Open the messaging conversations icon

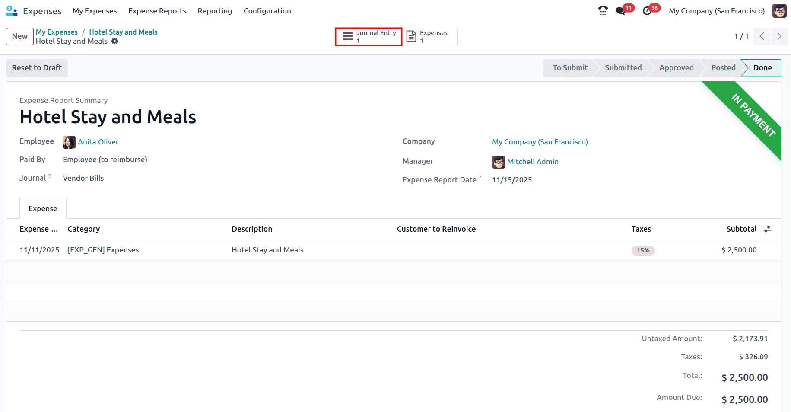pos(621,10)
